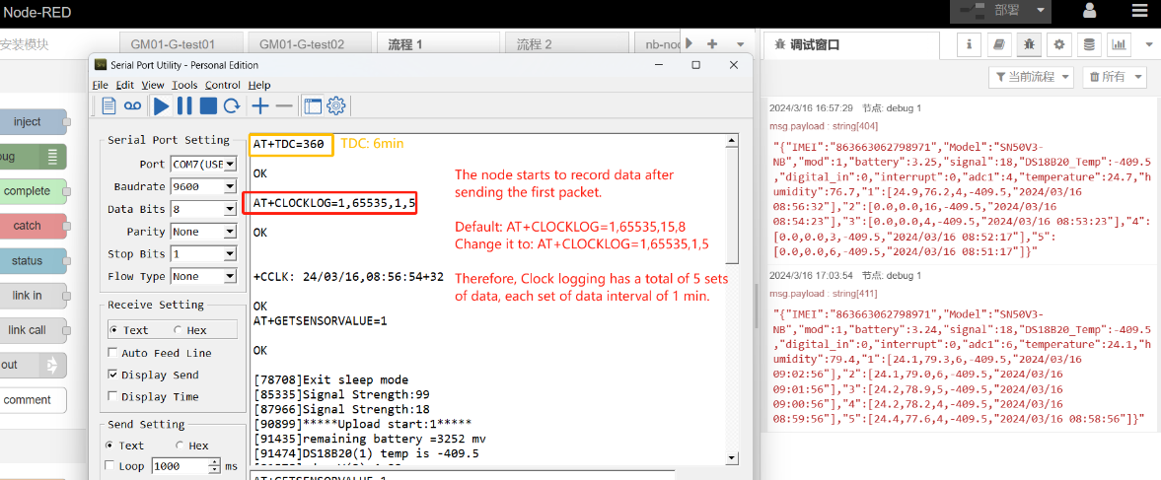Click the Pause icon in Serial Port Utility toolbar
The height and width of the screenshot is (480, 1161).
[x=184, y=105]
